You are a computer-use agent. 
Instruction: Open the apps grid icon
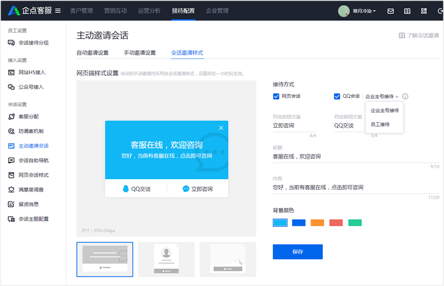click(424, 11)
